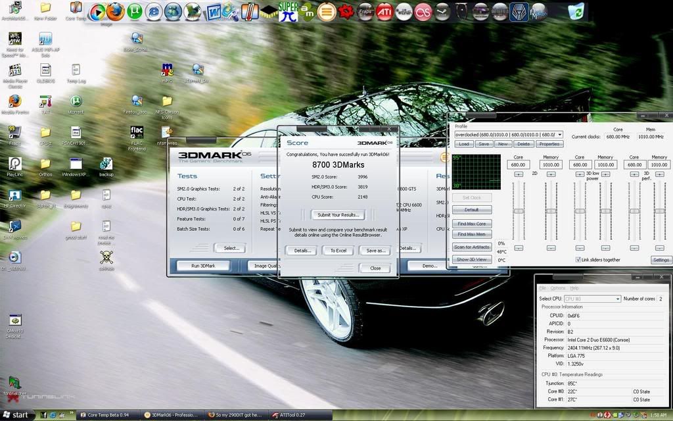673x421 pixels.
Task: Start Super PI from the dock
Action: 288,12
